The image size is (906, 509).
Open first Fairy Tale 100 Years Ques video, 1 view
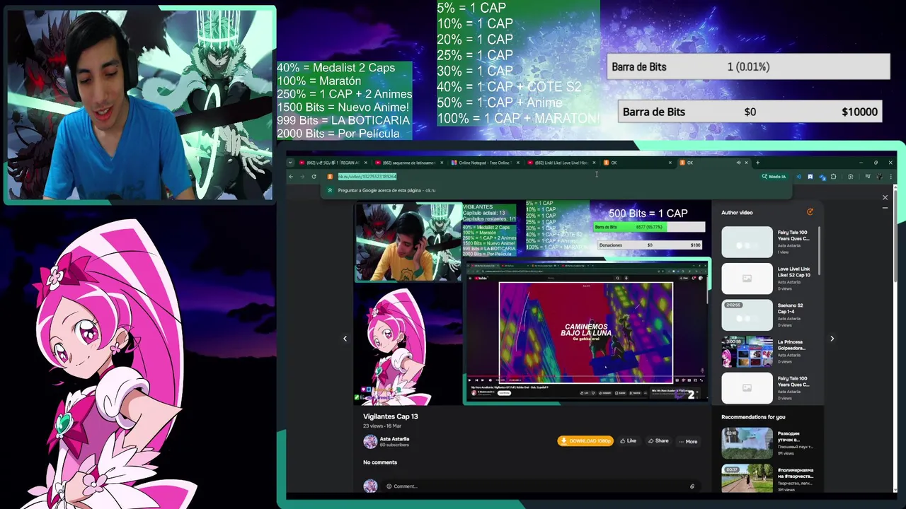tap(769, 242)
